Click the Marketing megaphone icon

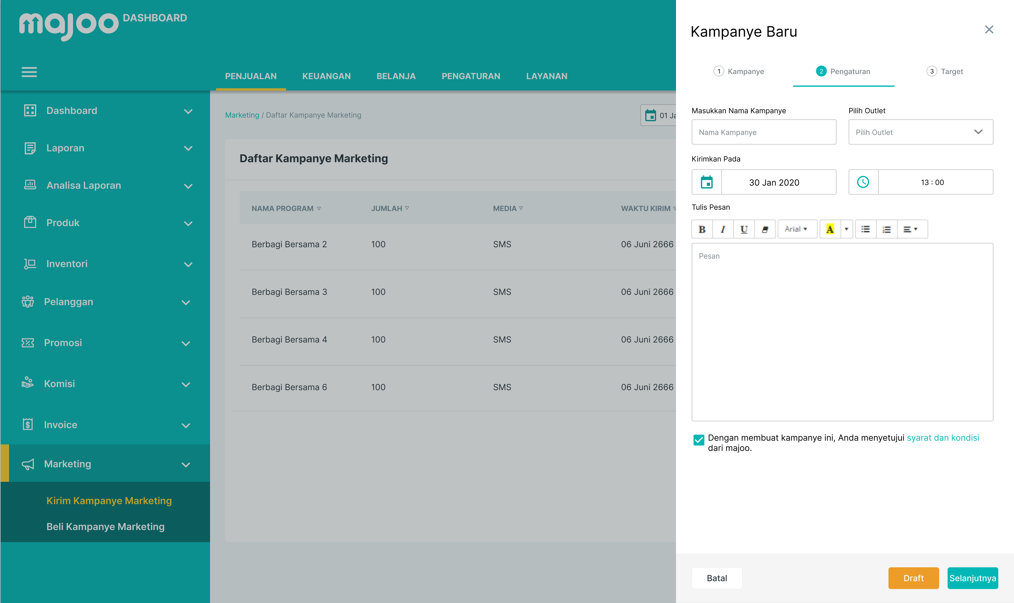tap(28, 464)
